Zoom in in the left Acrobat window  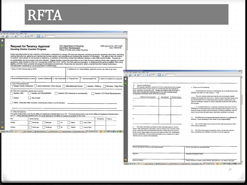28,36
